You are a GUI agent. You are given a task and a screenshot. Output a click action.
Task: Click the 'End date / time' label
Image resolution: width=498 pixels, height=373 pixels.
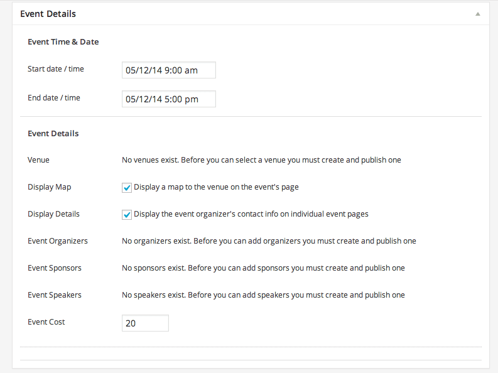pos(53,98)
